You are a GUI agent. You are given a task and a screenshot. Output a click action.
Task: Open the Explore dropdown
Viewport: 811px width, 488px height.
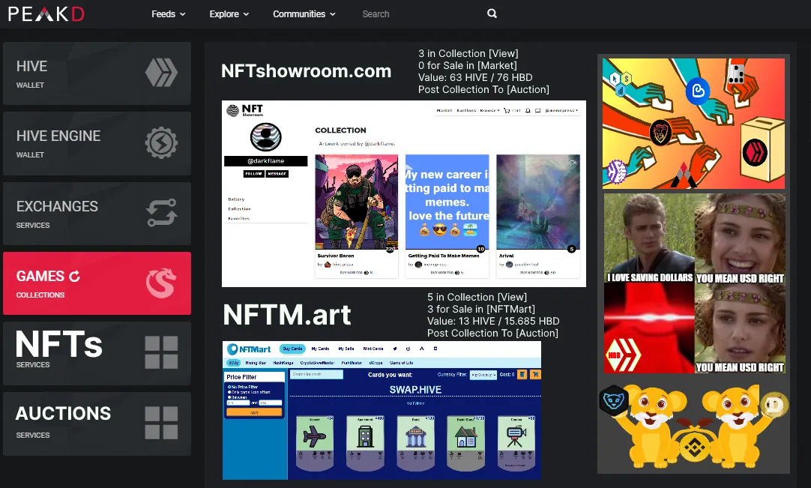(229, 14)
